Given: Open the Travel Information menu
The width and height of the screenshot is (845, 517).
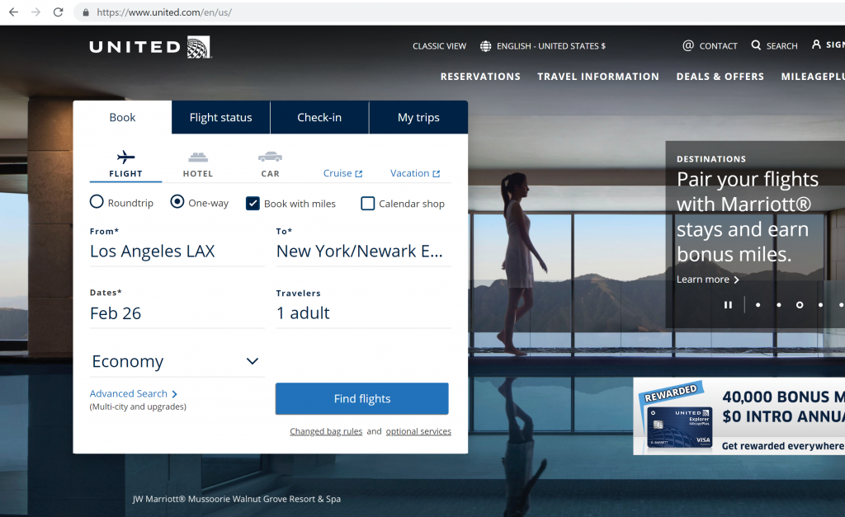Looking at the screenshot, I should (598, 77).
